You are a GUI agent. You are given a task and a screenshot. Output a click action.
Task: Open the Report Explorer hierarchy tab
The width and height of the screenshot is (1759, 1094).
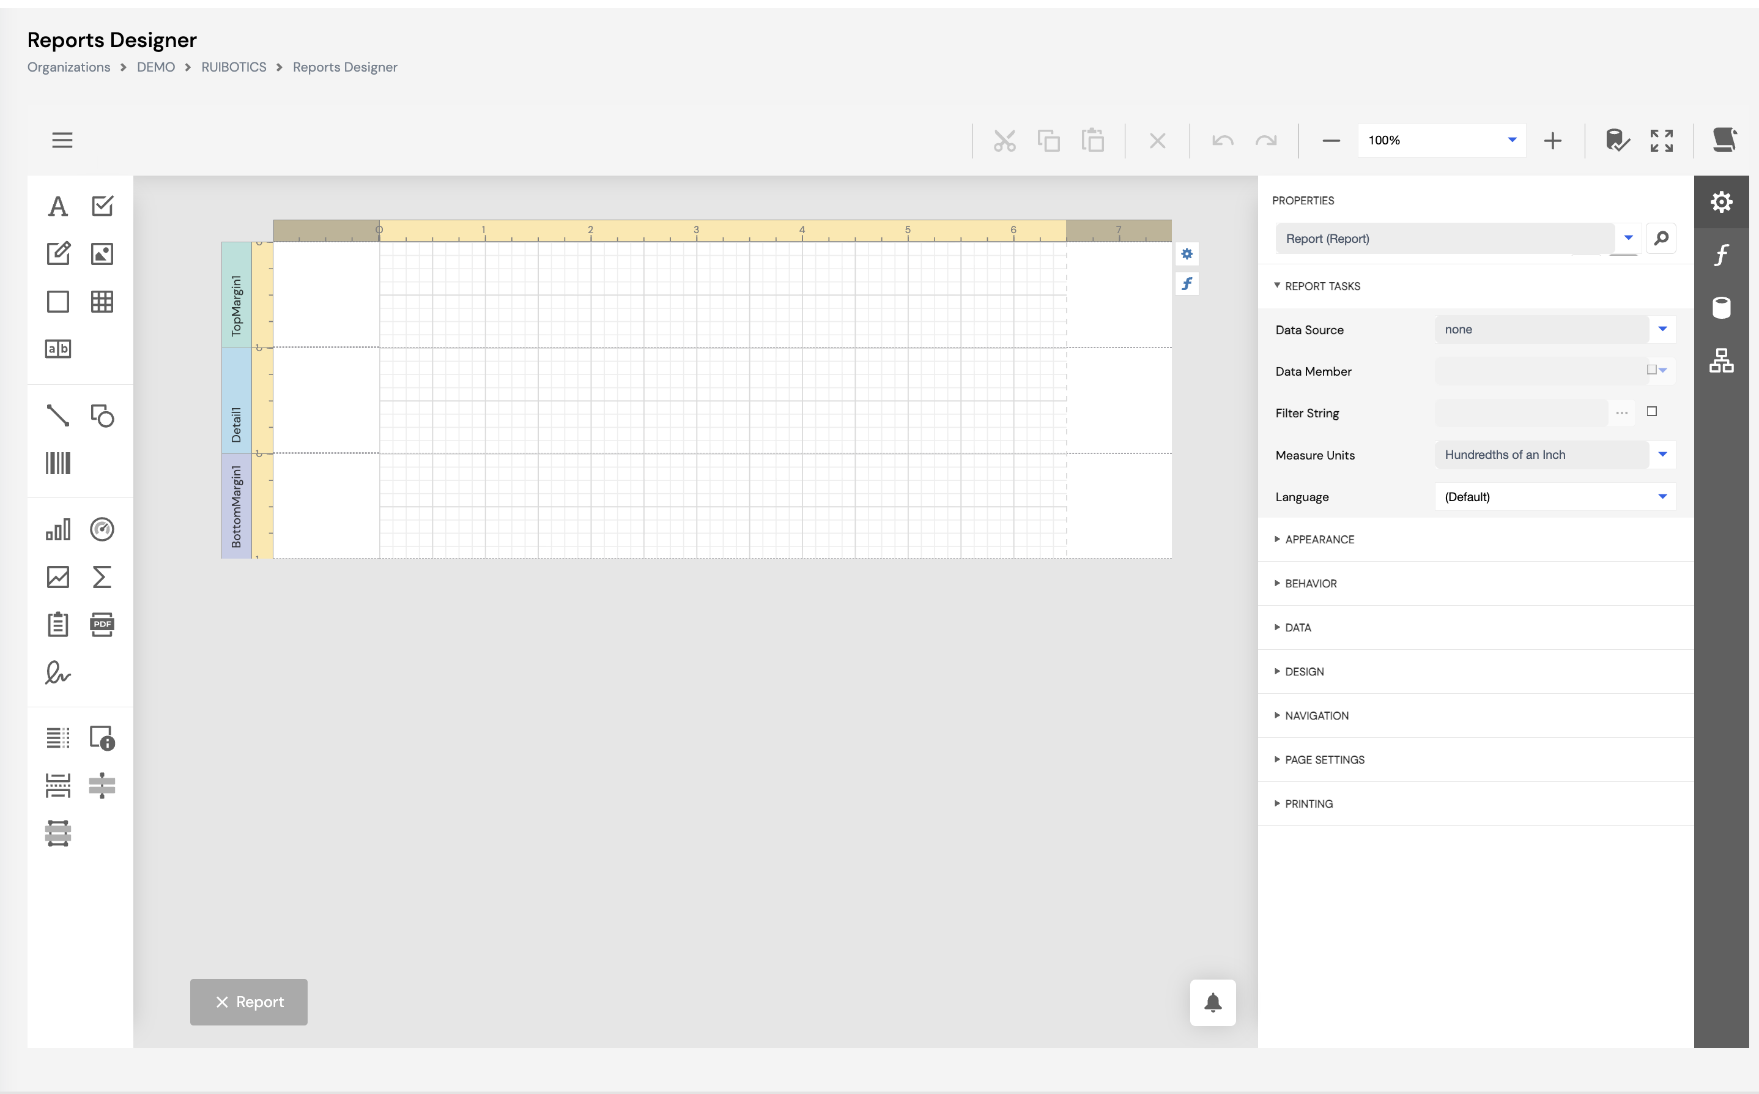pos(1720,360)
